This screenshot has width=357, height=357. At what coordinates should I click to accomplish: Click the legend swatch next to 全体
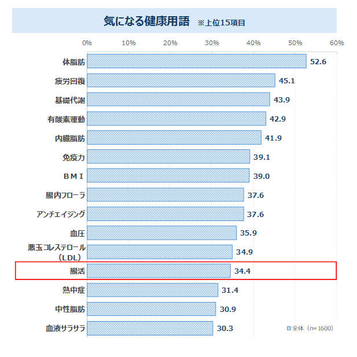coord(289,329)
